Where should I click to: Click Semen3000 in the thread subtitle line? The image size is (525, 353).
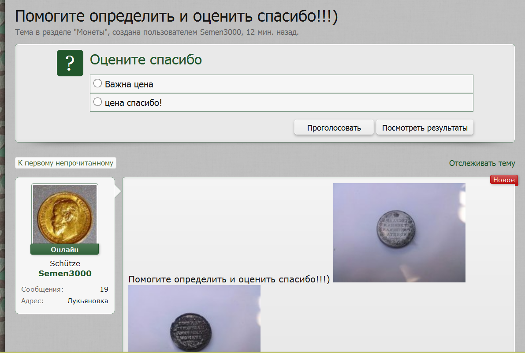pos(221,32)
